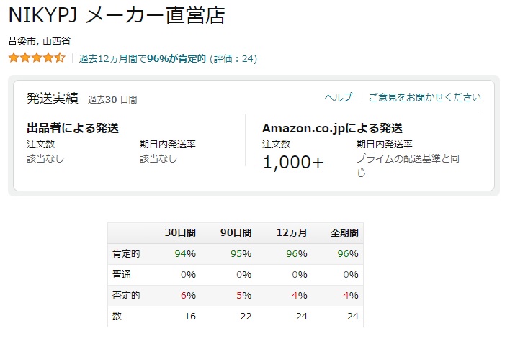Click the orange star rating icons
This screenshot has width=510, height=341.
37,58
